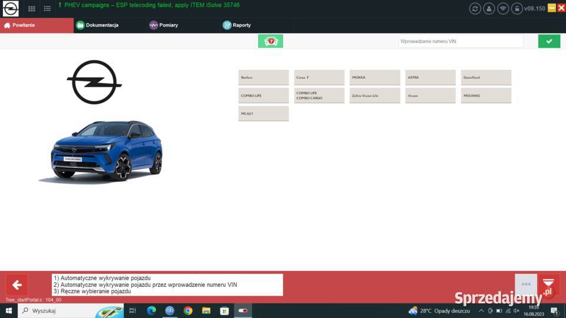Expand the hidden system tray icons chevron

[481, 311]
